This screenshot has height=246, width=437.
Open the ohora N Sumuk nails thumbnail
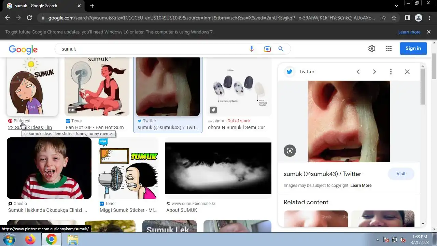pos(239,86)
